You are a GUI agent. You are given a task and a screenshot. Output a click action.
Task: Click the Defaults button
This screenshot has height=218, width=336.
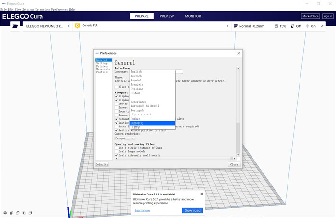(102, 164)
